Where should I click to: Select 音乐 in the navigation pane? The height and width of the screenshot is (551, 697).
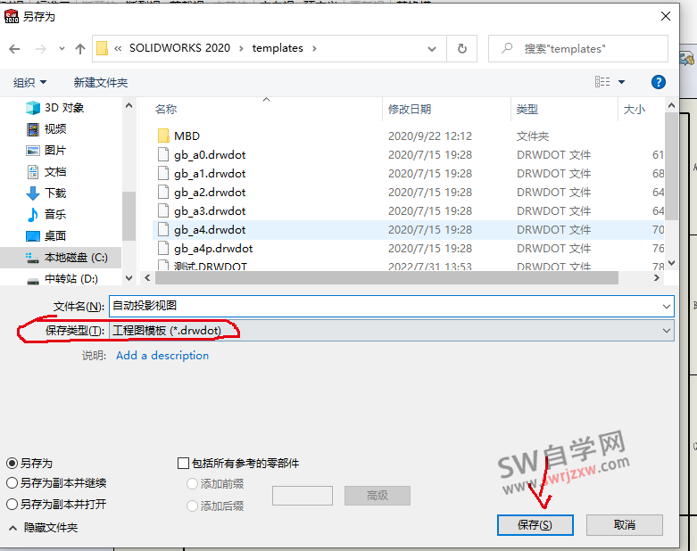coord(46,214)
